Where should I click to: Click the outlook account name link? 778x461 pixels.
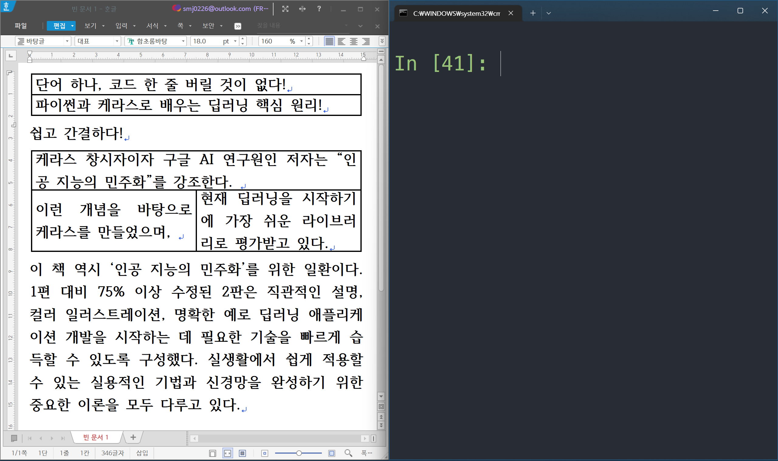click(225, 9)
